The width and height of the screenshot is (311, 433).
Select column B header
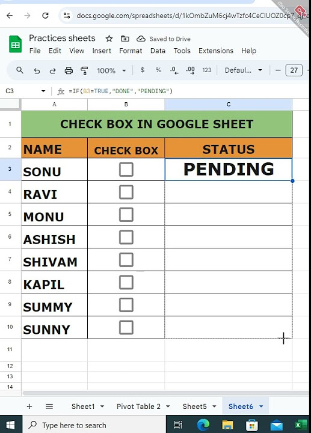[x=126, y=105]
